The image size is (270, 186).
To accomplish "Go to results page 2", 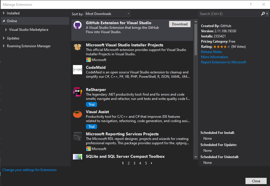I will pos(129,163).
